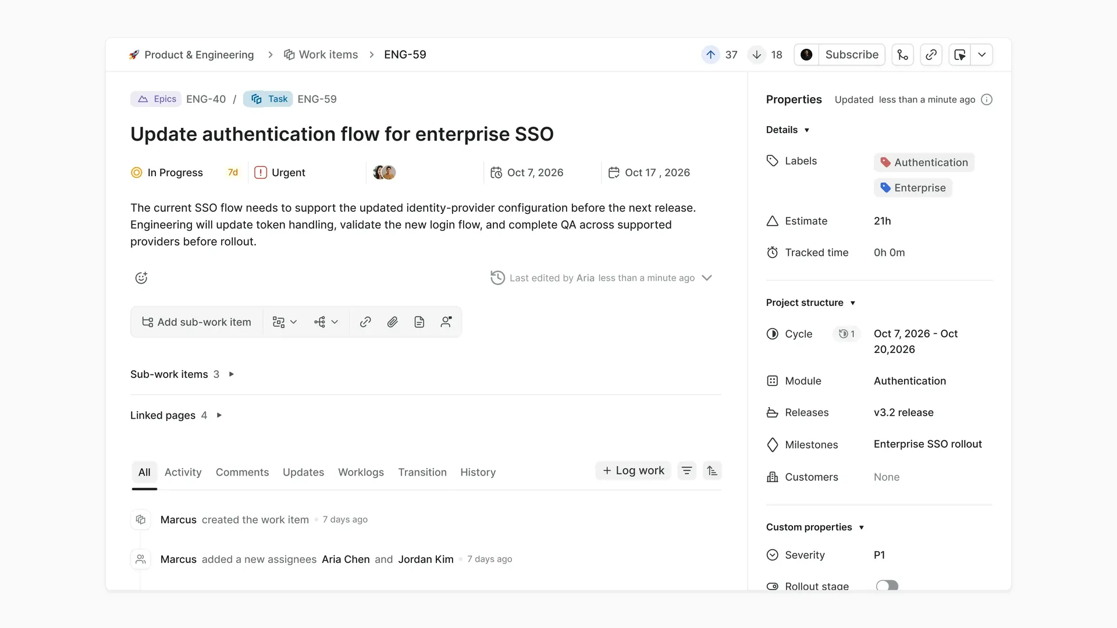Click the info icon beside Updated time
The width and height of the screenshot is (1117, 628).
(987, 99)
